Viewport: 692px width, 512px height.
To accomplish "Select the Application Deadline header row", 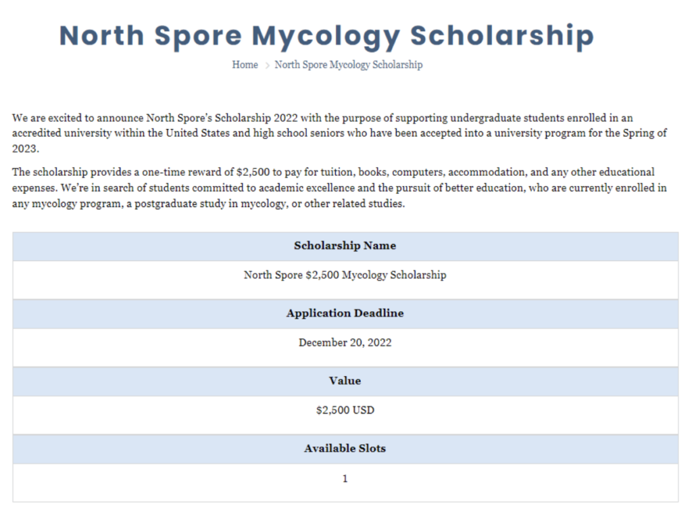I will point(345,314).
